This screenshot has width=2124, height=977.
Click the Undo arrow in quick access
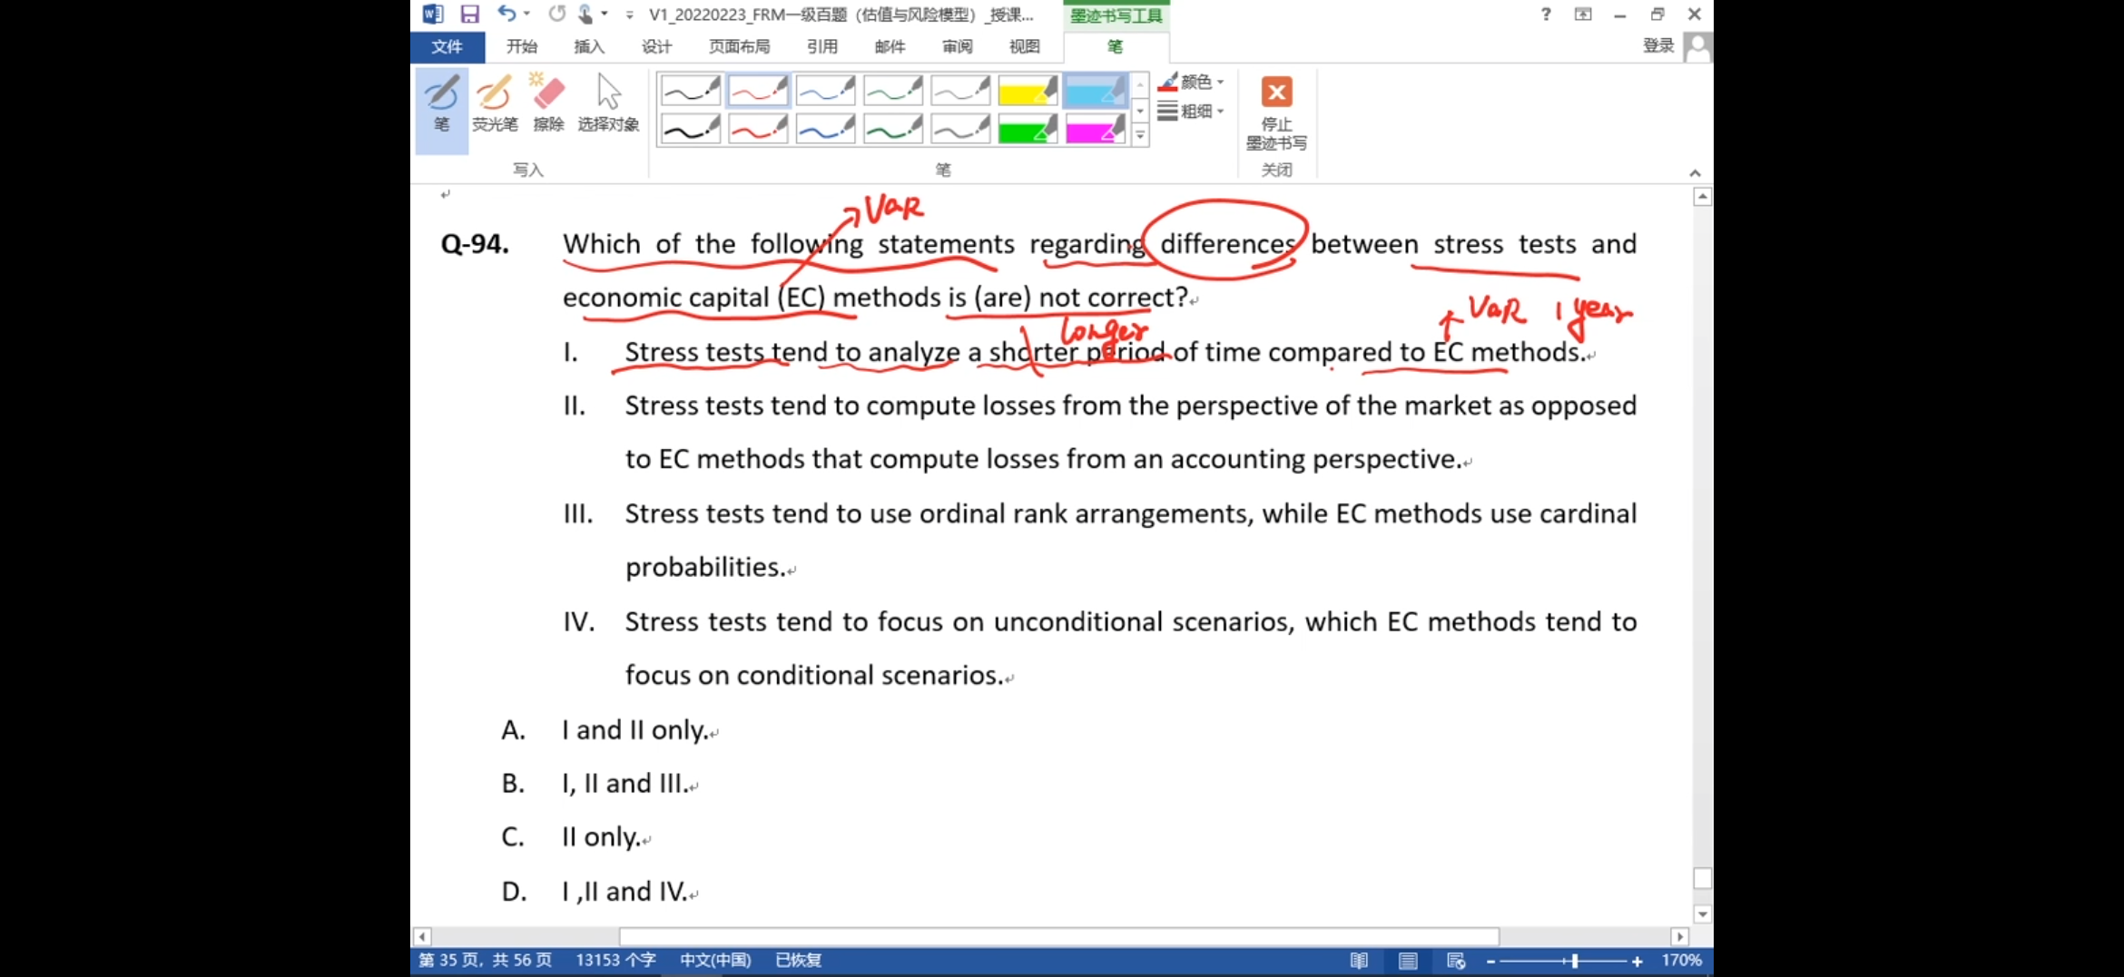point(506,15)
